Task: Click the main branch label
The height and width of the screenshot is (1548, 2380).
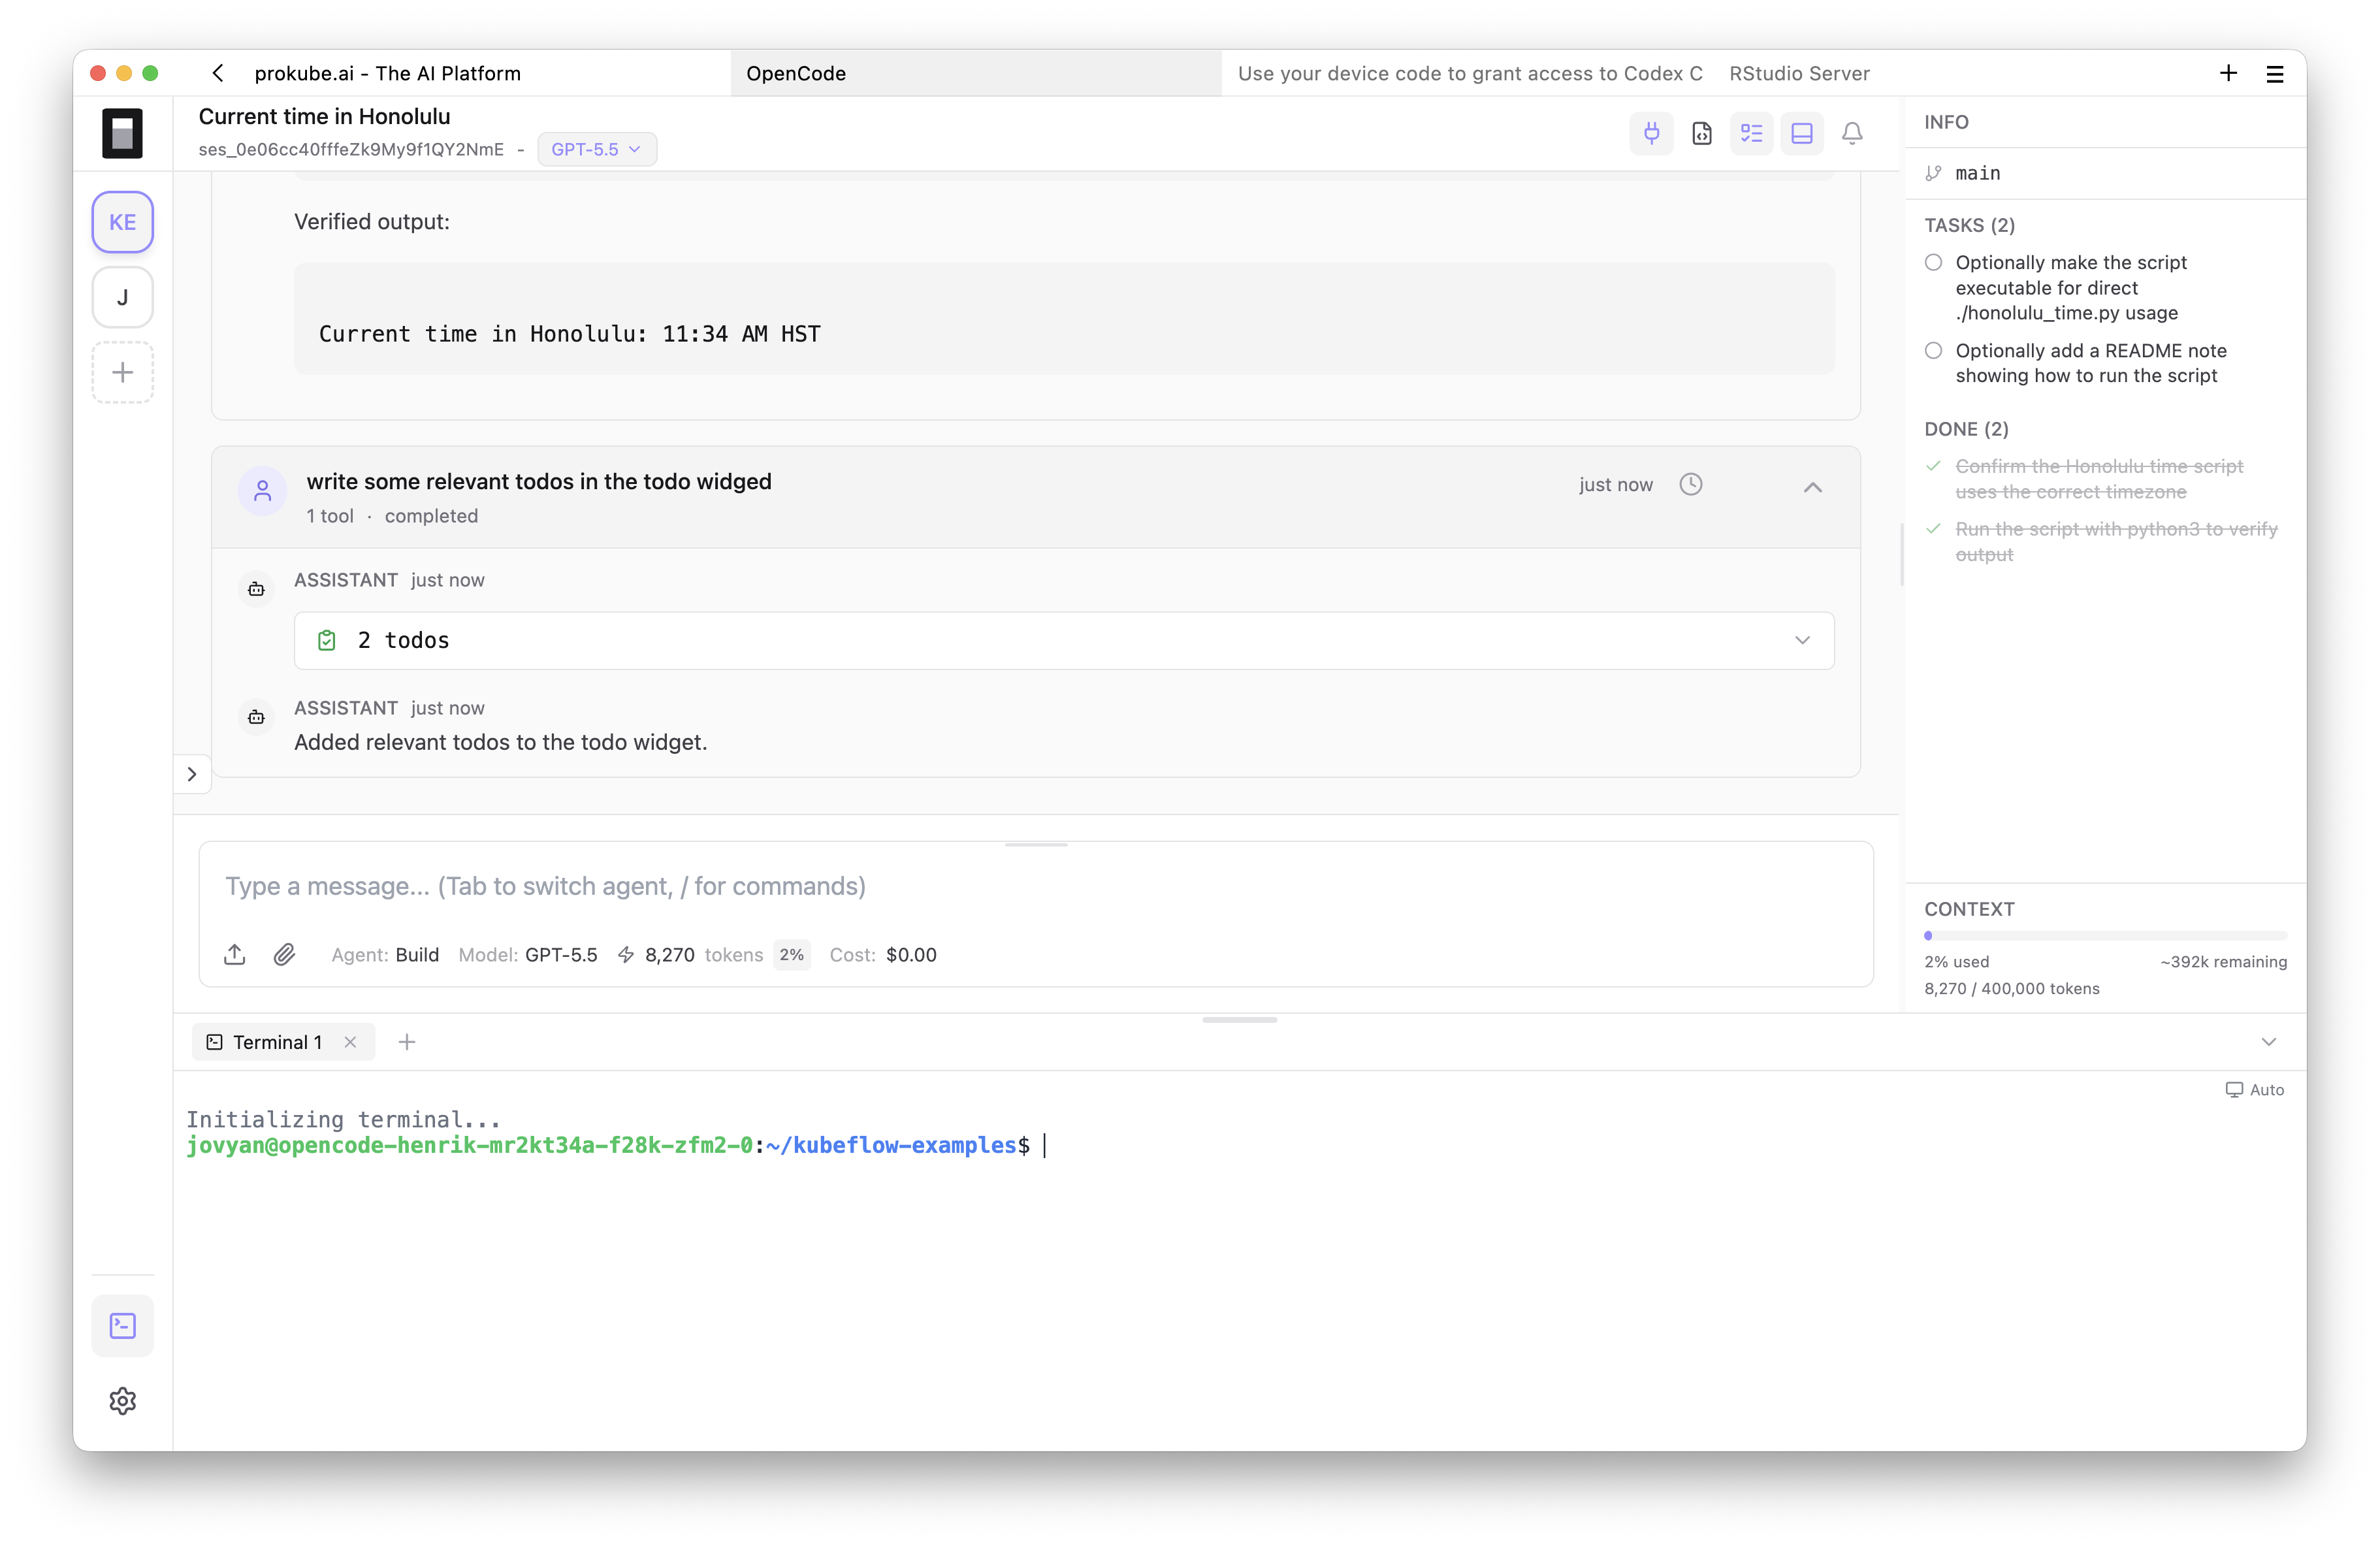Action: [1977, 173]
